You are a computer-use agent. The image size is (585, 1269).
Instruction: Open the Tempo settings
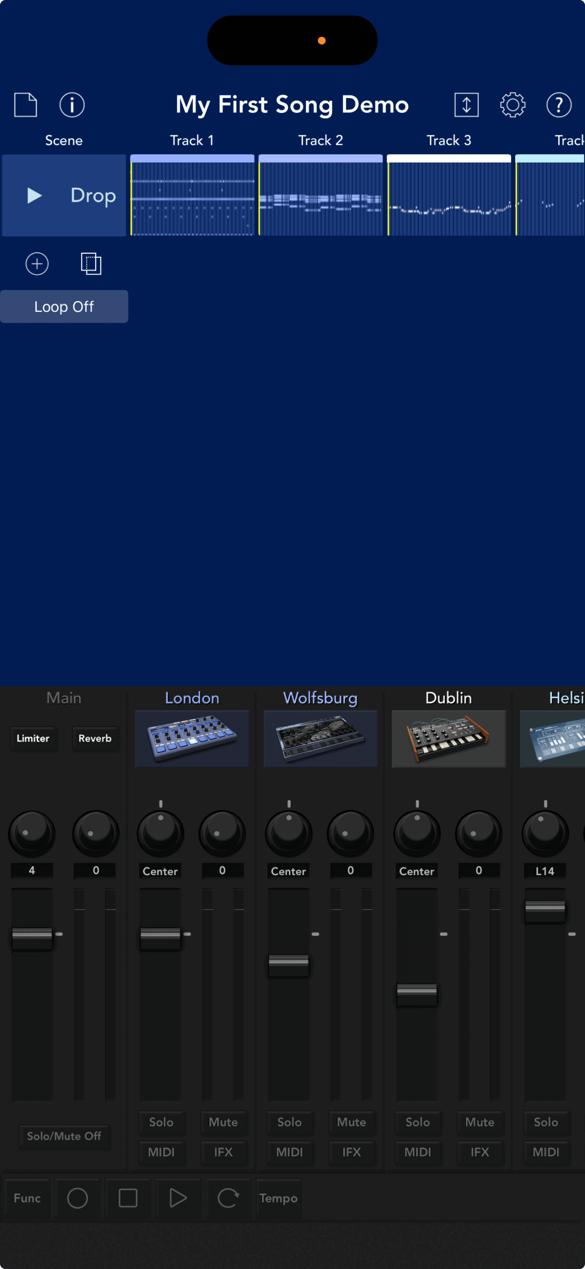[278, 1198]
